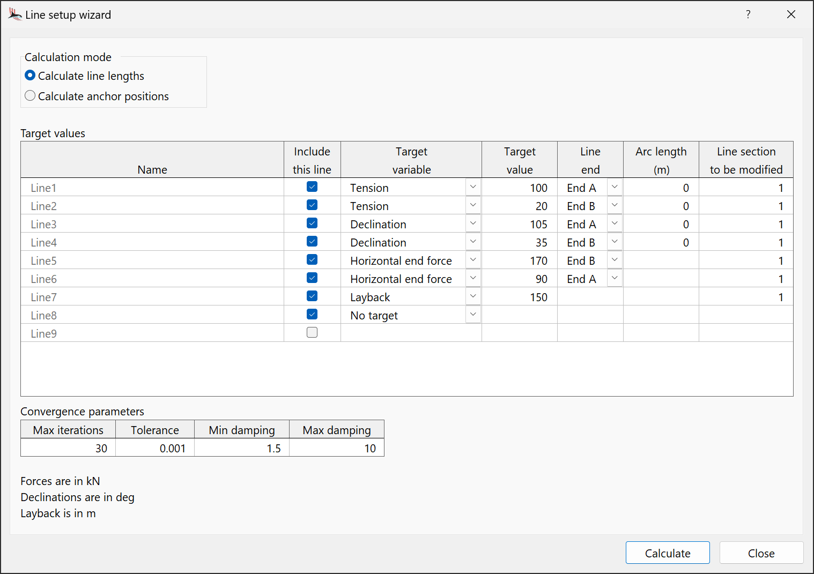Open Line8 No target dropdown
The width and height of the screenshot is (814, 574).
tap(473, 315)
